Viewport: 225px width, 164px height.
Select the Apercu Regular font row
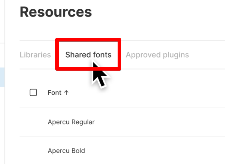coord(71,122)
